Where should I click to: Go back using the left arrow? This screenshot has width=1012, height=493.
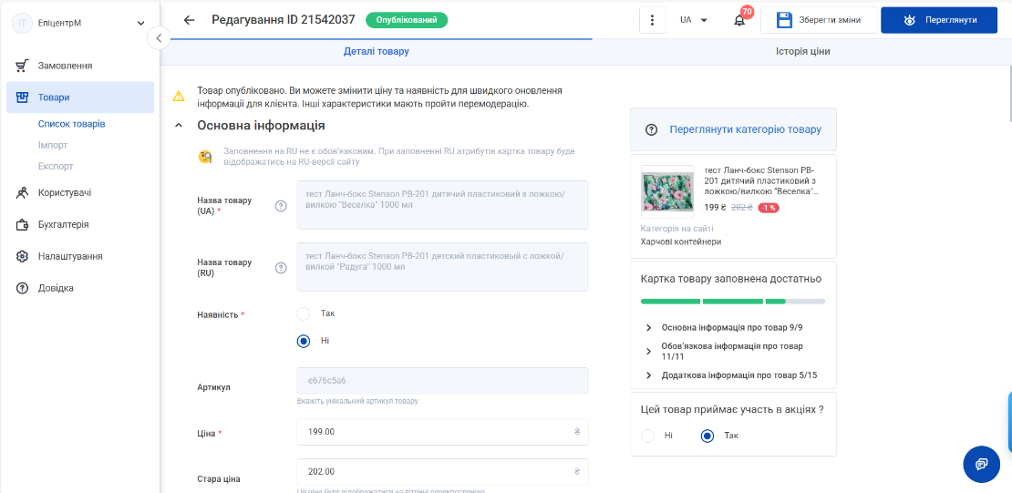189,20
